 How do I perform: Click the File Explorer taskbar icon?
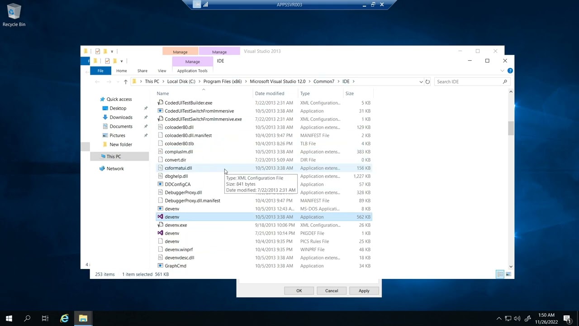83,318
